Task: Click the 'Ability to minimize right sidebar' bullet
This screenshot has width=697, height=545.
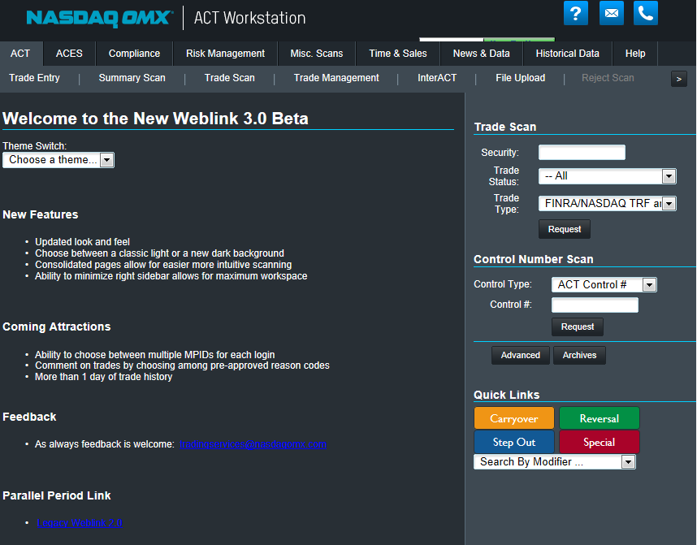Action: coord(171,276)
